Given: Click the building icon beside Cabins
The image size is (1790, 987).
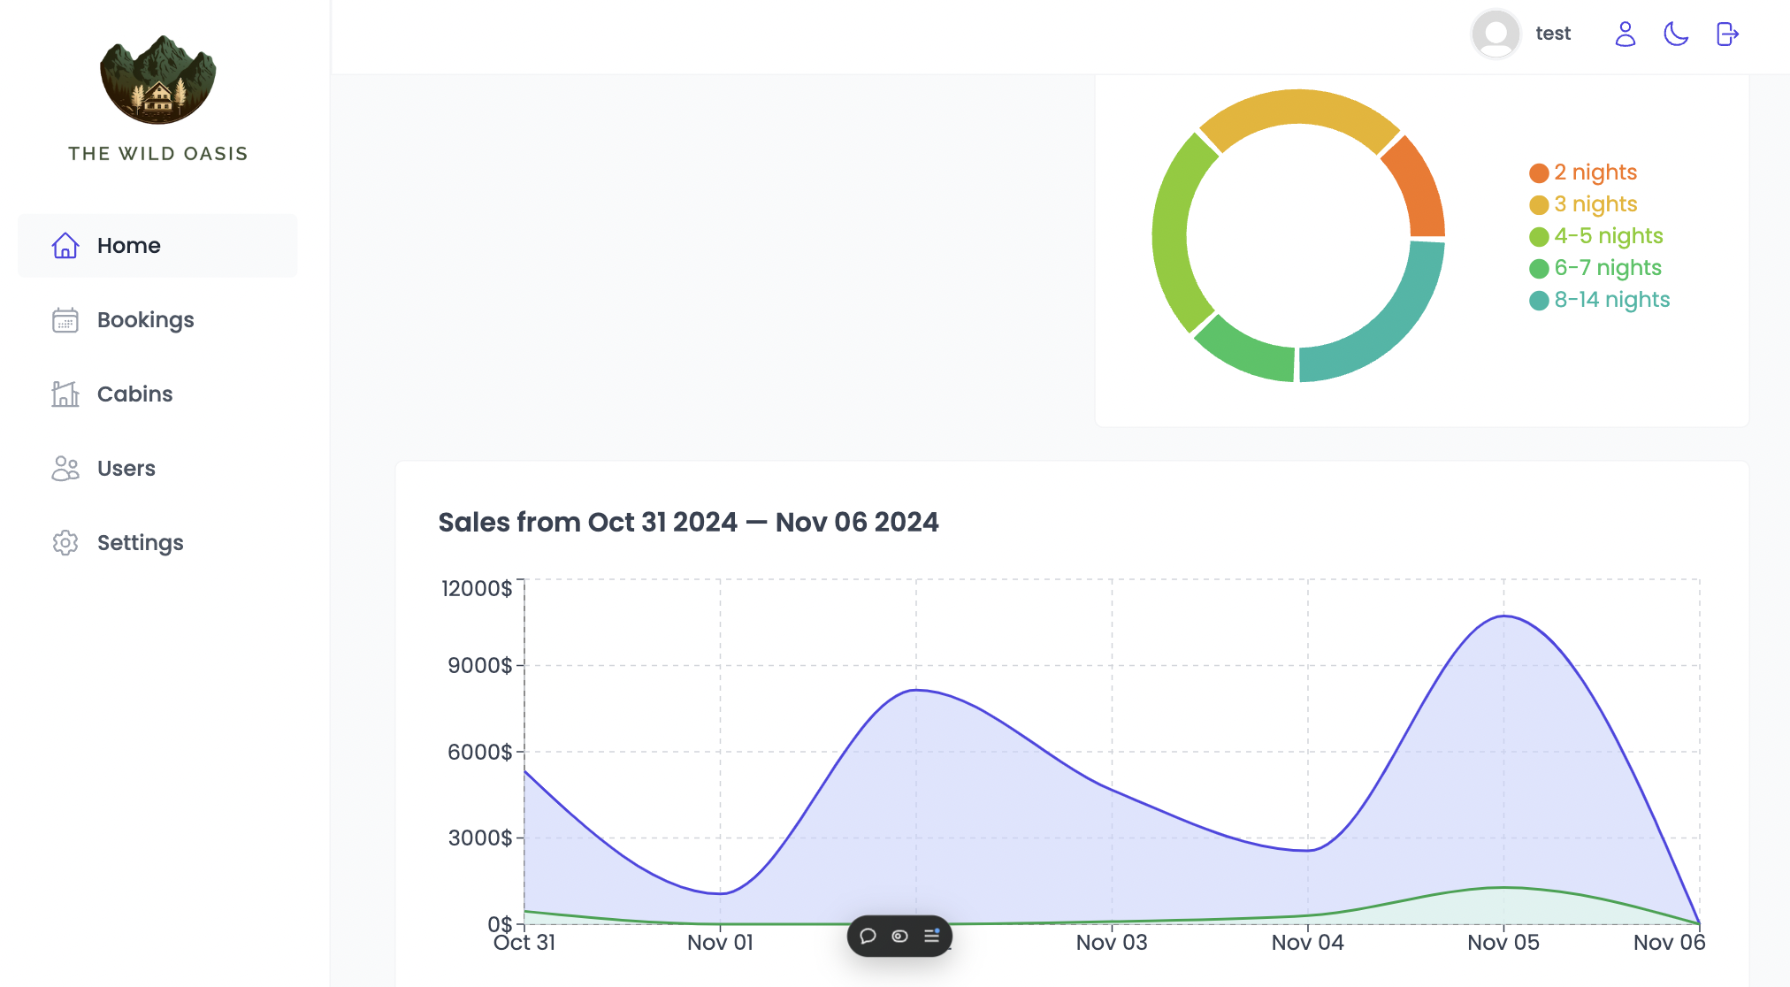Looking at the screenshot, I should click(x=65, y=394).
